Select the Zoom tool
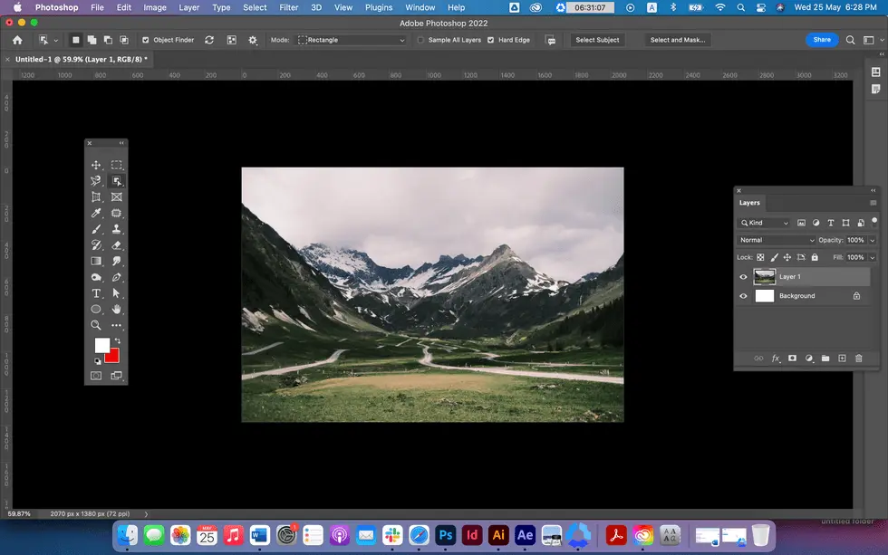 (95, 325)
